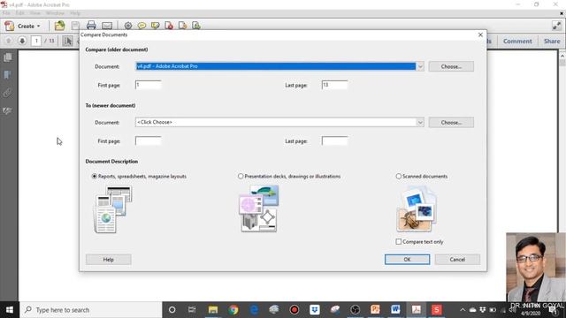The width and height of the screenshot is (566, 318).
Task: Open the Help menu in menu bar
Action: point(75,13)
